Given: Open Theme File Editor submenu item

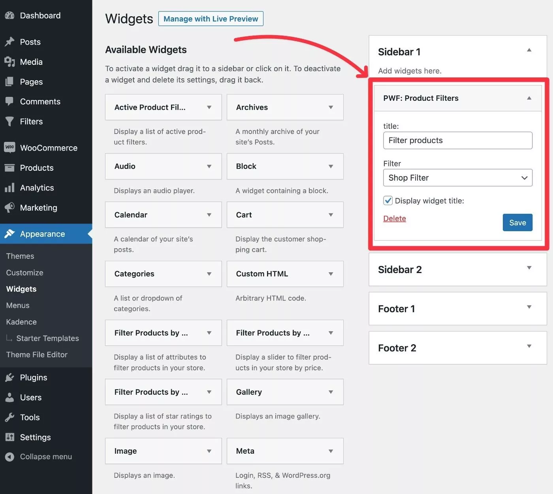Looking at the screenshot, I should 37,354.
